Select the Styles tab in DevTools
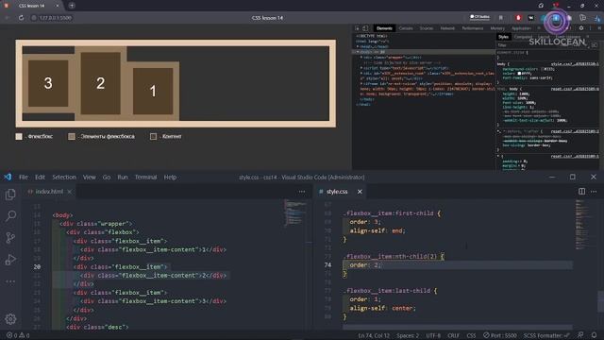604x340 pixels. pos(503,37)
